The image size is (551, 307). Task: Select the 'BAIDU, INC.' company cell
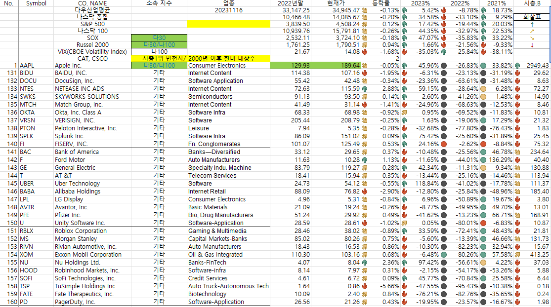pyautogui.click(x=92, y=73)
